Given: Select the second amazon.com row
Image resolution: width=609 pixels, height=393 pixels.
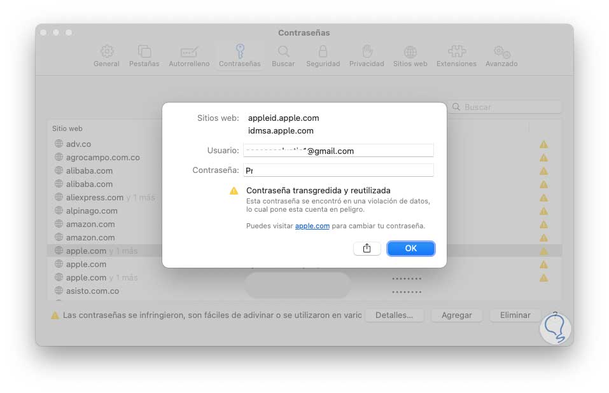Looking at the screenshot, I should point(304,237).
